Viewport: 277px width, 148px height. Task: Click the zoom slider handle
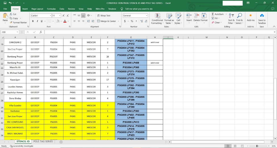click(x=257, y=146)
